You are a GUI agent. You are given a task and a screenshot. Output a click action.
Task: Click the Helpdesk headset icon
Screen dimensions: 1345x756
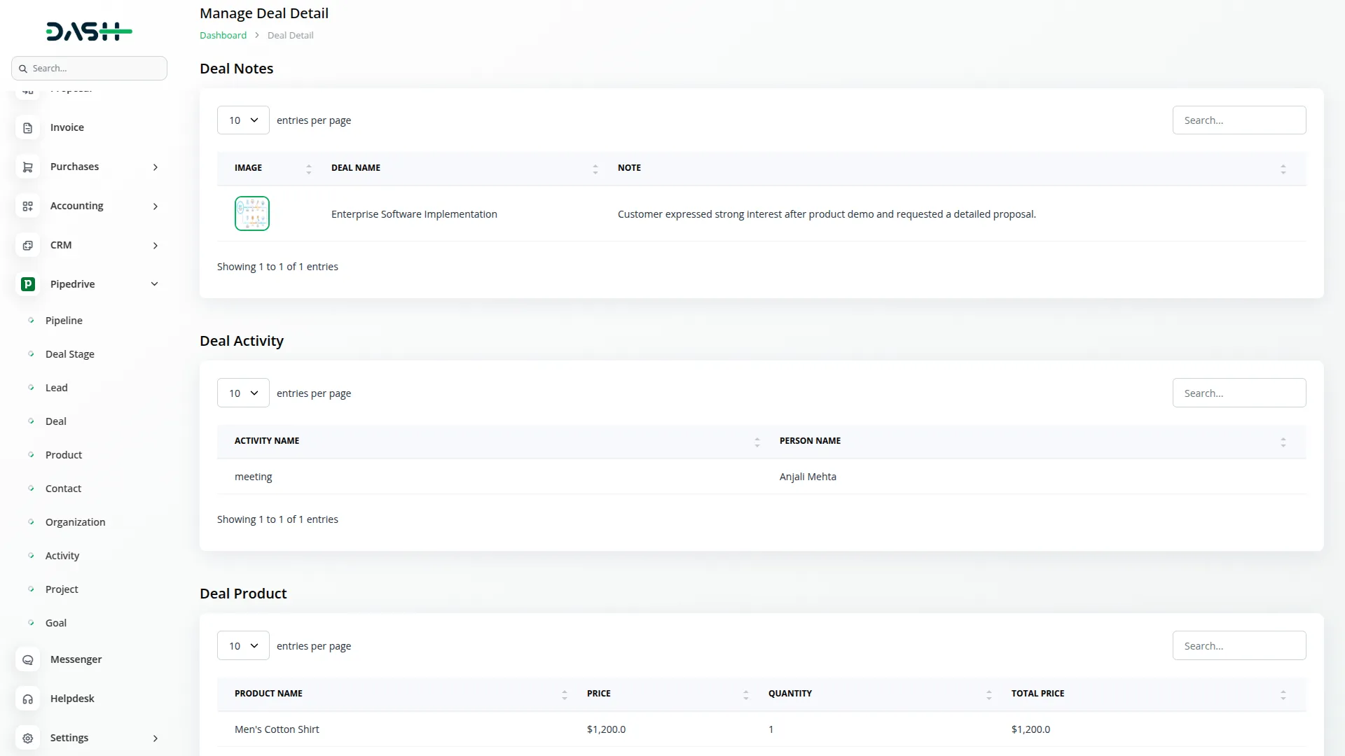click(x=28, y=699)
